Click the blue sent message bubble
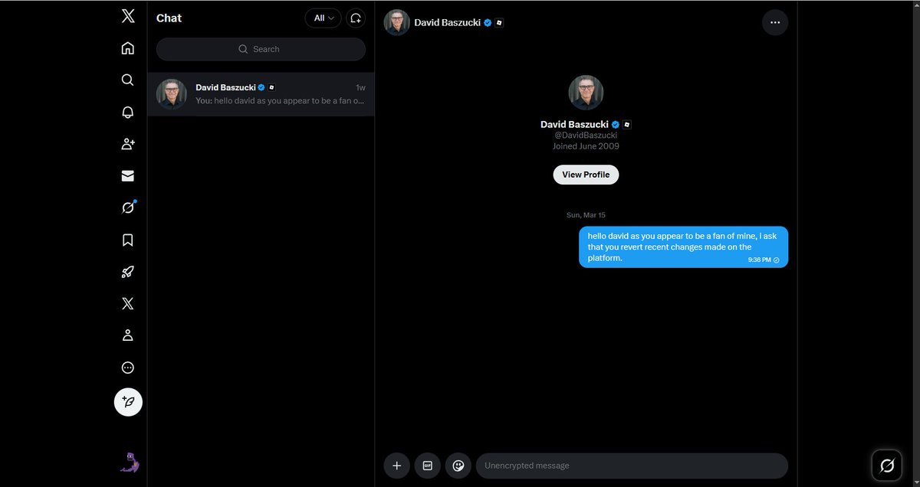Image resolution: width=920 pixels, height=487 pixels. 683,247
